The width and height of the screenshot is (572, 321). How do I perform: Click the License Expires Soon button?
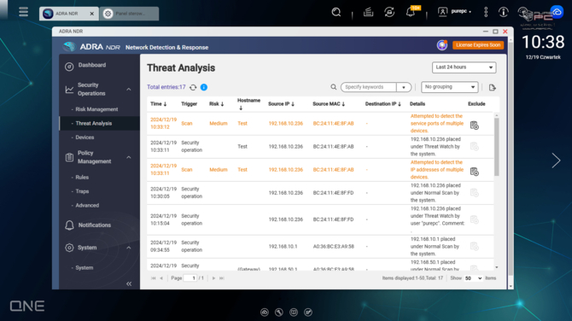pos(478,45)
